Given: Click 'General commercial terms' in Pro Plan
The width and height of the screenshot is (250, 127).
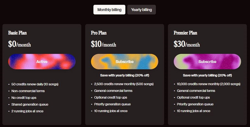Looking at the screenshot, I should tap(113, 91).
